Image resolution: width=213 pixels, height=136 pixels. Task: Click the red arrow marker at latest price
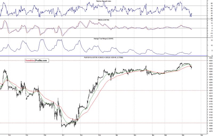point(191,66)
